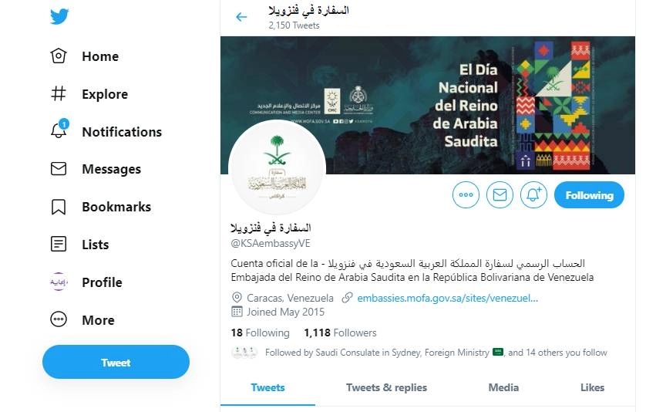Image resolution: width=646 pixels, height=412 pixels.
Task: Go back using the arrow
Action: 241,17
